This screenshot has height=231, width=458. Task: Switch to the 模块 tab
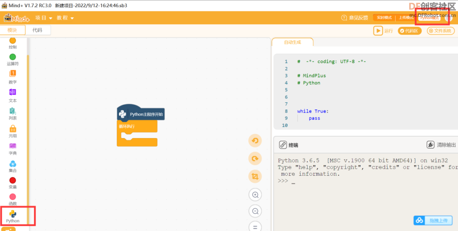pos(12,30)
